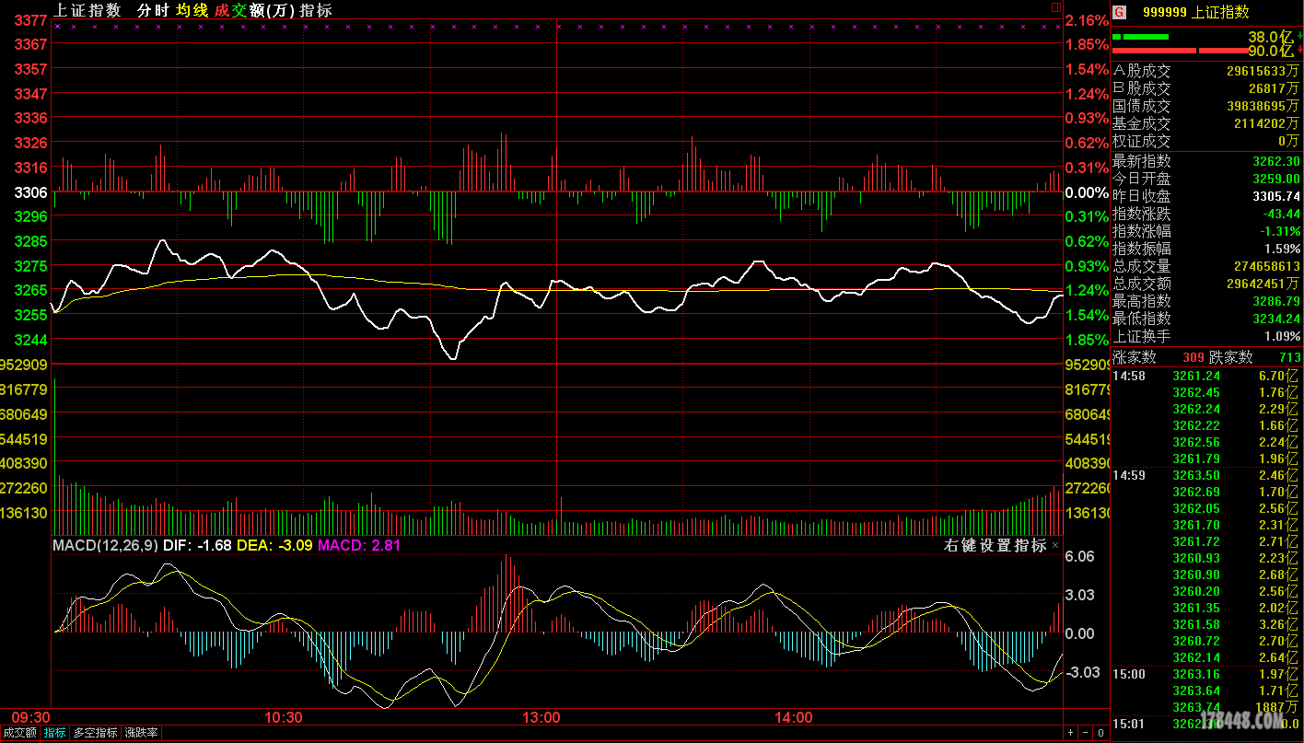The image size is (1304, 743).
Task: Click the 13:00 time axis label
Action: (x=541, y=718)
